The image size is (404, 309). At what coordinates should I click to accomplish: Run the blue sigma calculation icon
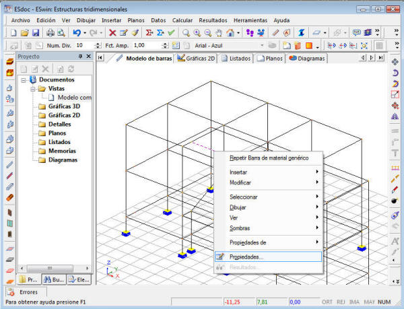click(x=160, y=33)
